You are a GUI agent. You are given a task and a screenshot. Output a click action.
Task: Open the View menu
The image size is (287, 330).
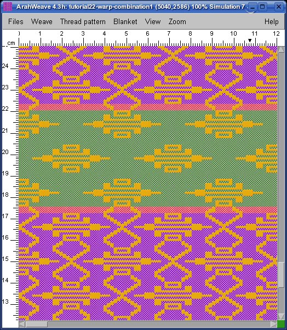(153, 21)
